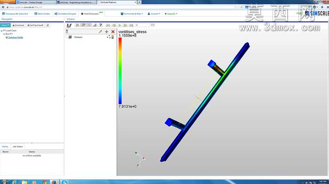Click the SimScale logo at top right
The width and height of the screenshot is (329, 184).
tap(317, 14)
